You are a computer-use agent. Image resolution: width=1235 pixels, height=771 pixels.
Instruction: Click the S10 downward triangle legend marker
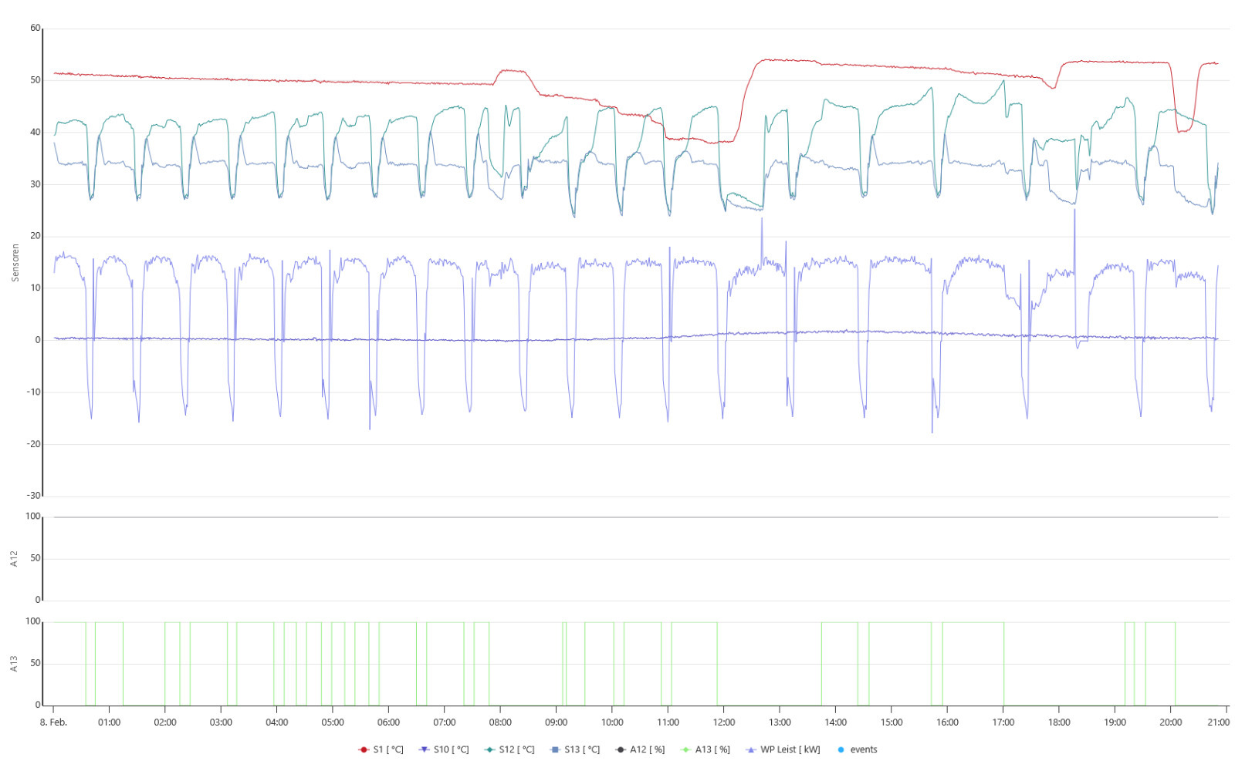pos(424,749)
